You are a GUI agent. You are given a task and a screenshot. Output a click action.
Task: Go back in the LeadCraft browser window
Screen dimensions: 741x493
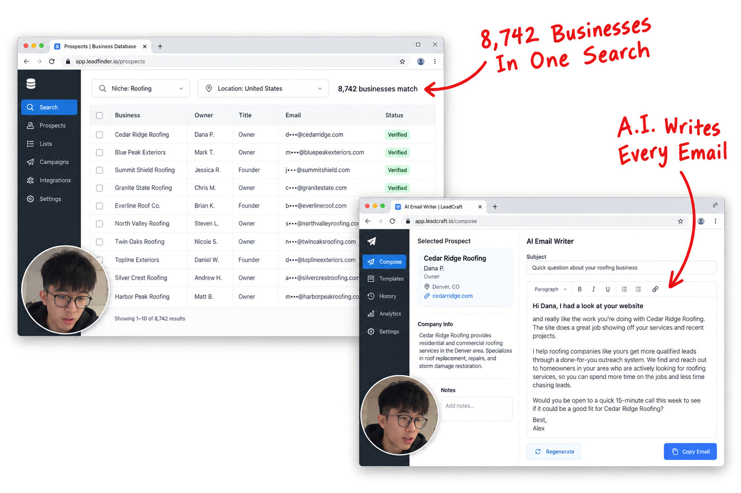click(368, 221)
